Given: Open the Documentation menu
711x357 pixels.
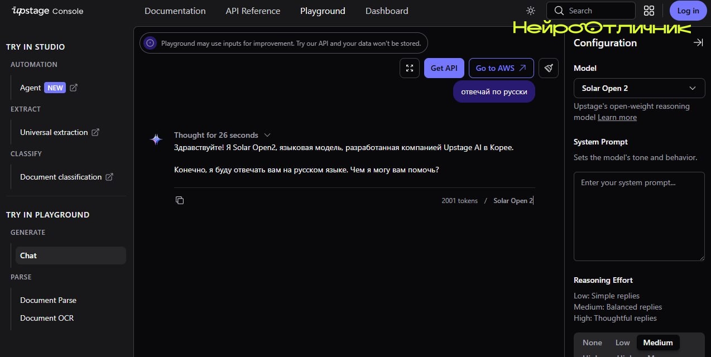Looking at the screenshot, I should [175, 11].
